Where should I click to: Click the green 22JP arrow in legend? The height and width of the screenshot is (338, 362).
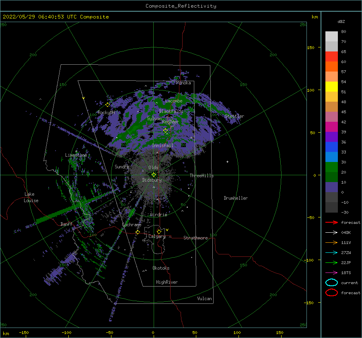[331, 262]
